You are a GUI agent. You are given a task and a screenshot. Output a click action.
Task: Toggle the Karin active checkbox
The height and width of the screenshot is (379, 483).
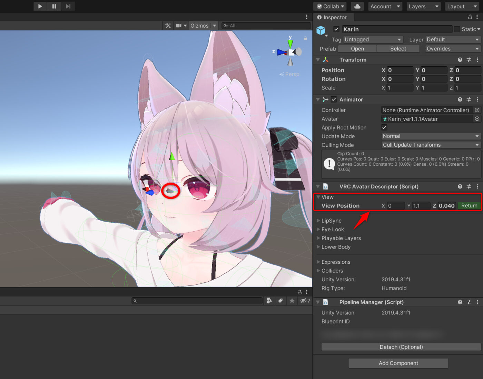336,29
